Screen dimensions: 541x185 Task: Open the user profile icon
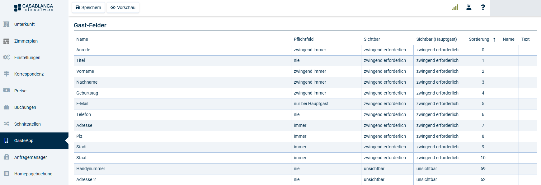469,7
